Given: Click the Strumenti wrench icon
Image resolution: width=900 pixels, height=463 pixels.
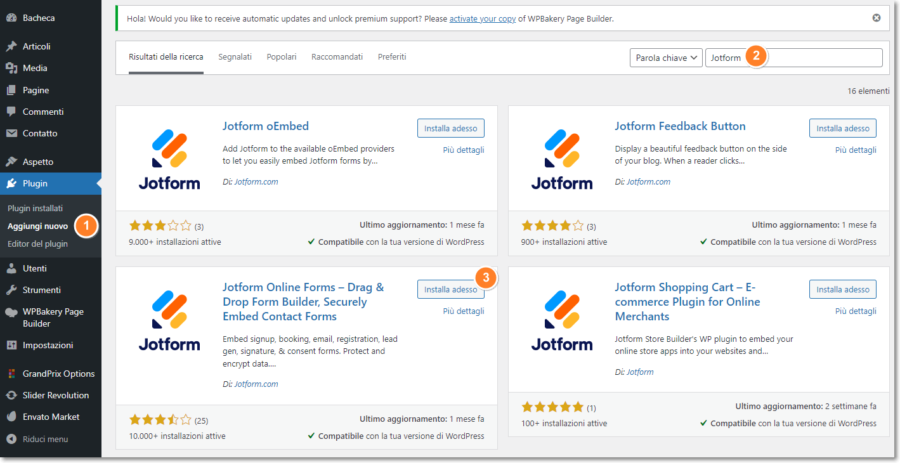Looking at the screenshot, I should coord(11,290).
